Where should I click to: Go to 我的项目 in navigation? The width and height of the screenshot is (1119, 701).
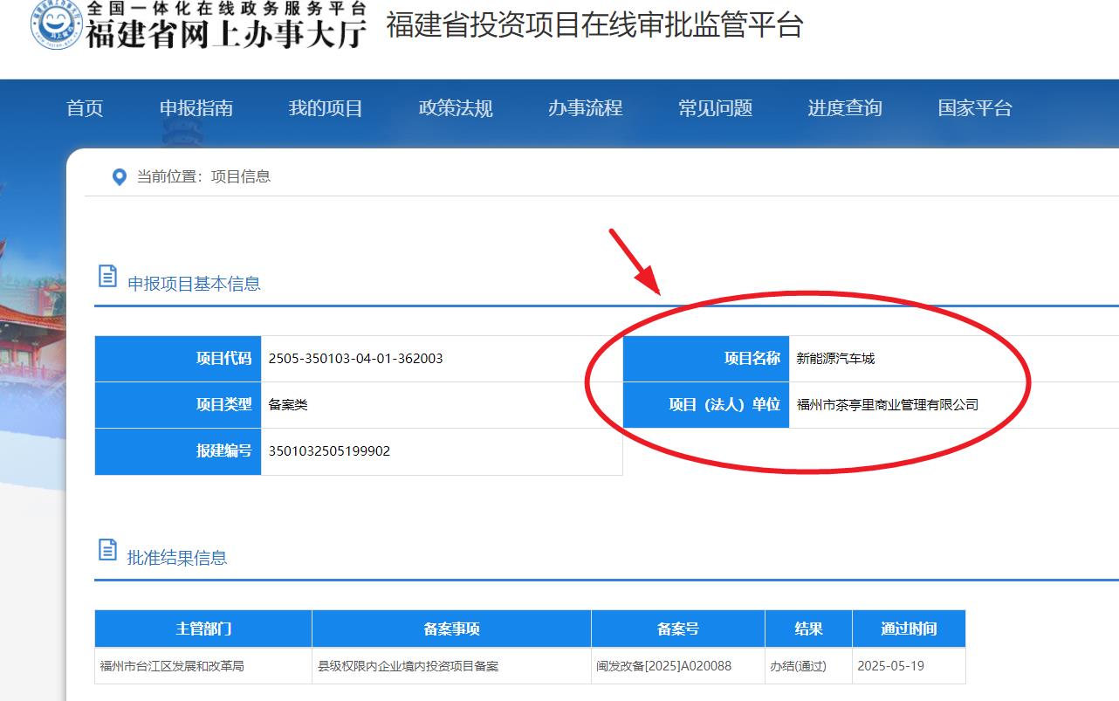(326, 108)
